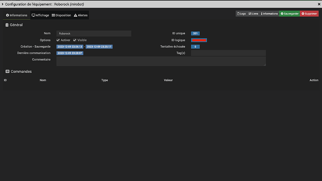Select the Informations tab info icon

tap(7, 15)
